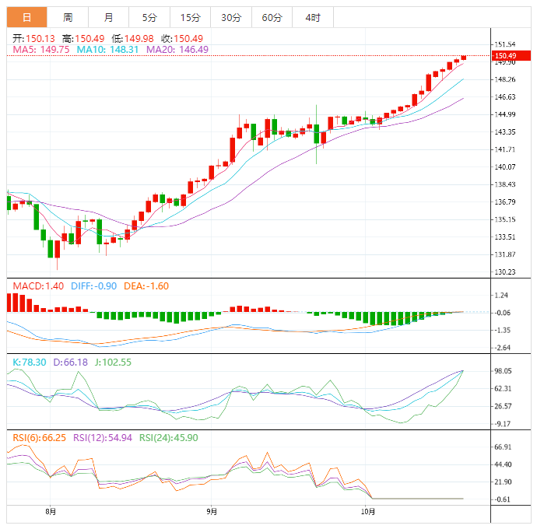
Task: Select the 日 daily timeframe tab
Action: point(26,17)
